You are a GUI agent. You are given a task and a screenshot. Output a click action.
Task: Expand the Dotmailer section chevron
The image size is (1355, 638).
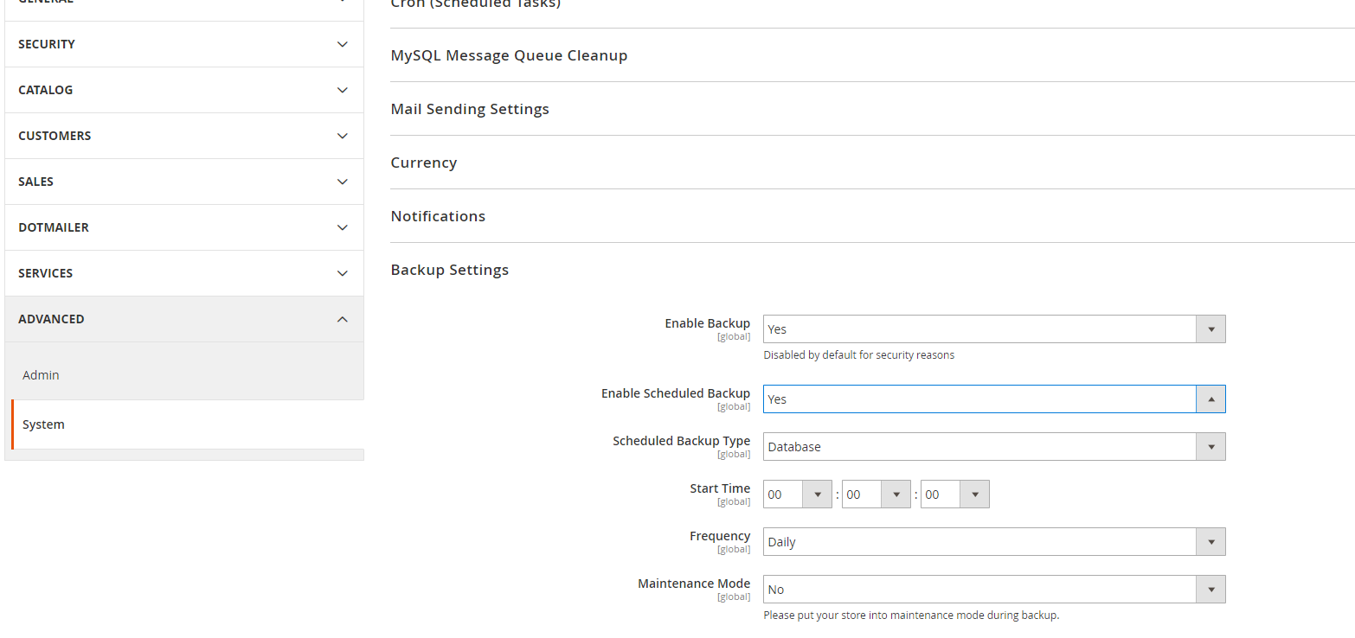point(343,227)
